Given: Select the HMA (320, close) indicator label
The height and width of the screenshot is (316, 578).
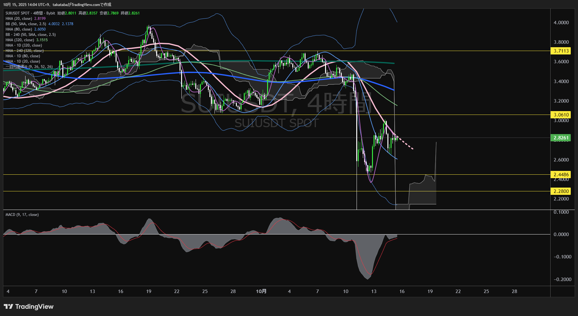Looking at the screenshot, I should pos(20,40).
